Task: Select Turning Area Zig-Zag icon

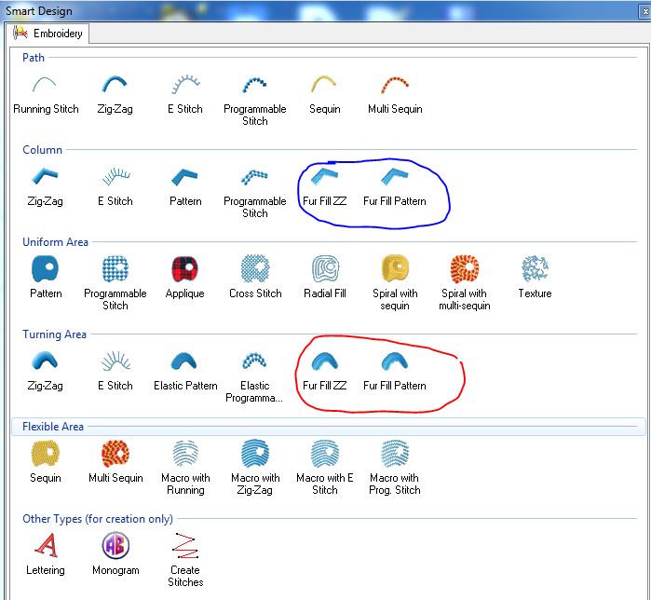Action: click(45, 361)
